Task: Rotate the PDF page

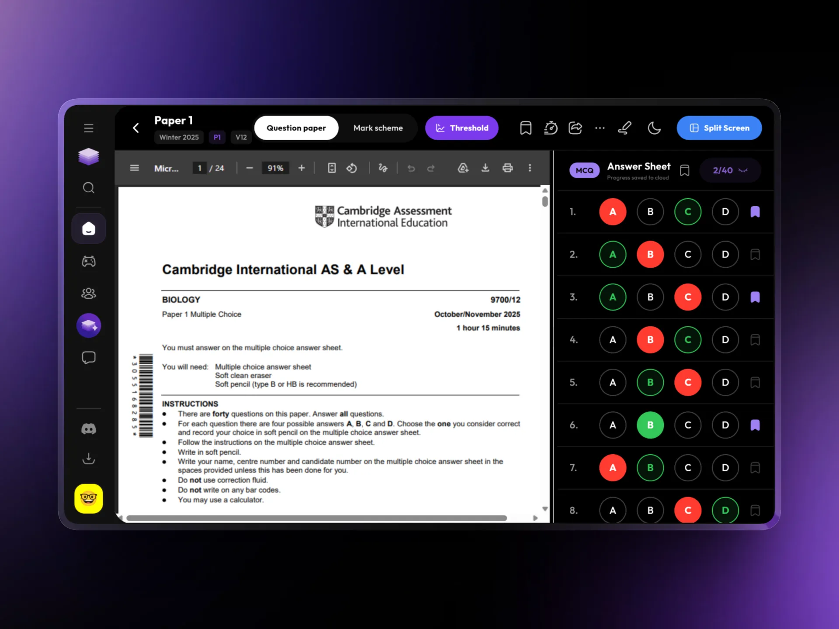Action: coord(352,168)
